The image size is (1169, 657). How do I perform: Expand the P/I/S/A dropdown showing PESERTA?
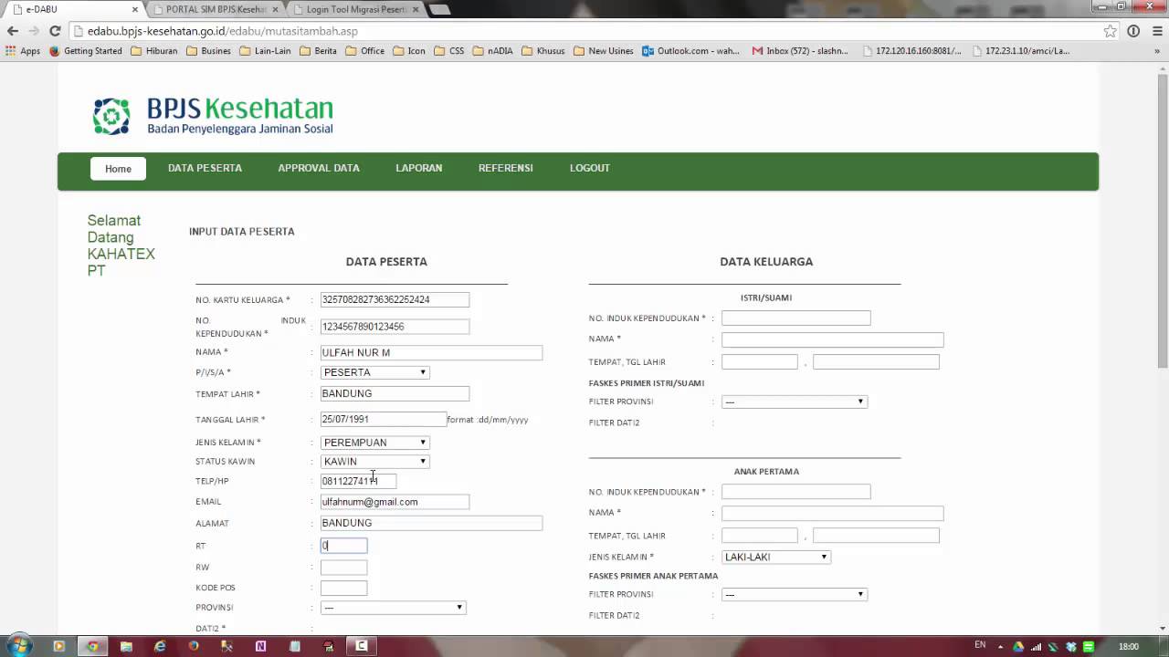(x=374, y=372)
